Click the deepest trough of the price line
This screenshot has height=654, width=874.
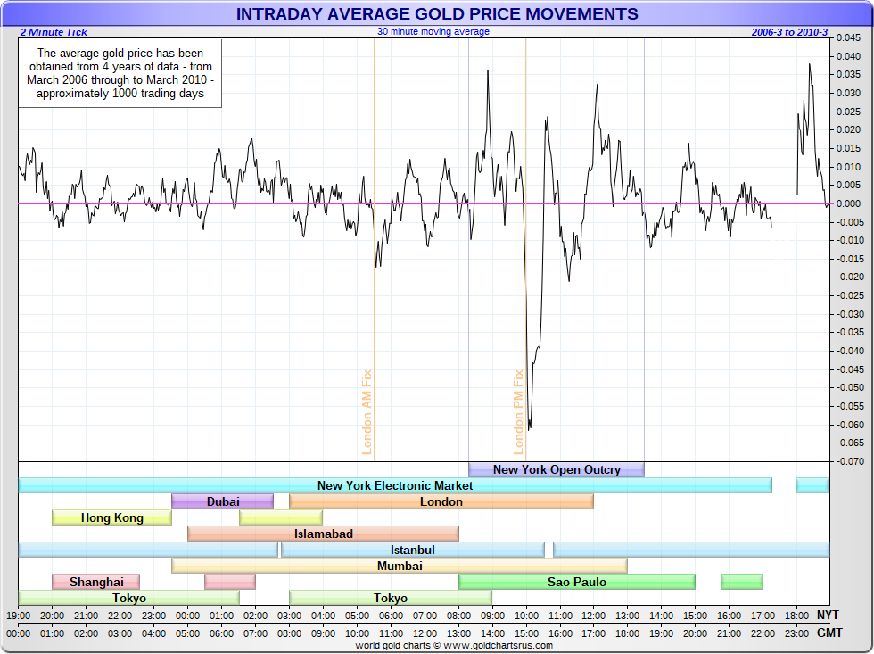pyautogui.click(x=529, y=429)
